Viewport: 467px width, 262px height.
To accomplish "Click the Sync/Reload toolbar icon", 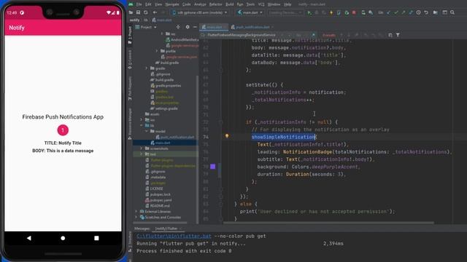I will point(146,12).
